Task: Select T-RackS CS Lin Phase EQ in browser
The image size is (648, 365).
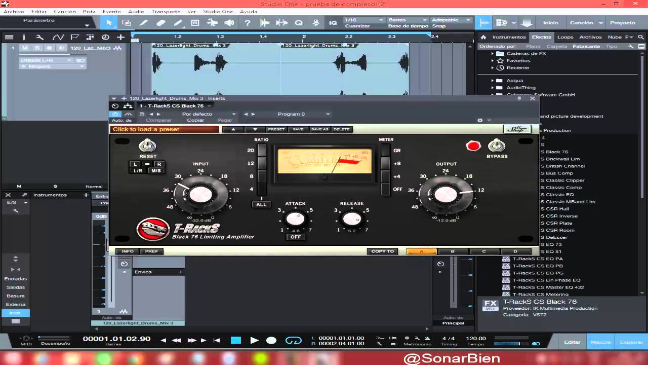Action: click(546, 280)
